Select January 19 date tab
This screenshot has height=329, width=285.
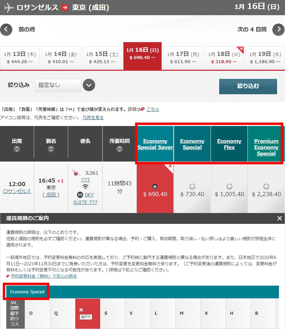click(x=265, y=58)
